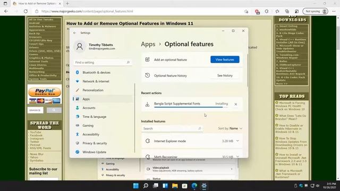Open Microsoft Edge from taskbar
This screenshot has width=340, height=191.
pyautogui.click(x=194, y=186)
